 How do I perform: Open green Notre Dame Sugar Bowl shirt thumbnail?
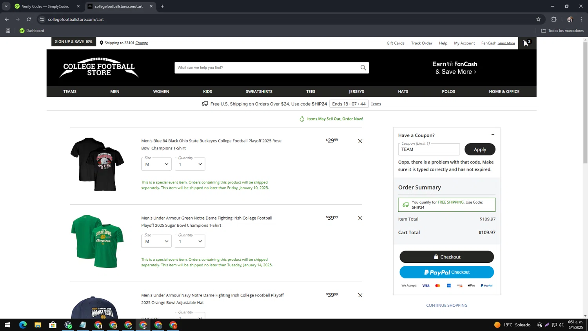97,242
